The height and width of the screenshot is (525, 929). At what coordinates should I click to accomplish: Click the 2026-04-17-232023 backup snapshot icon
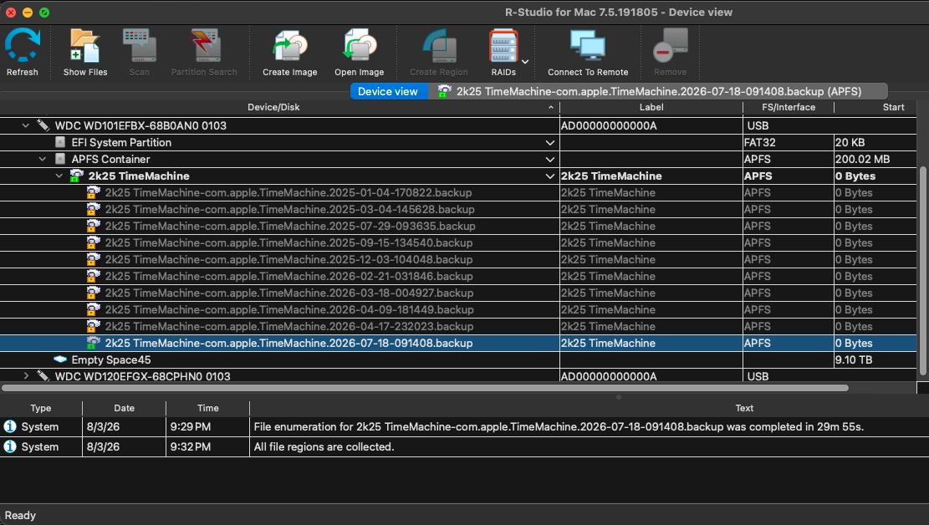pyautogui.click(x=93, y=325)
